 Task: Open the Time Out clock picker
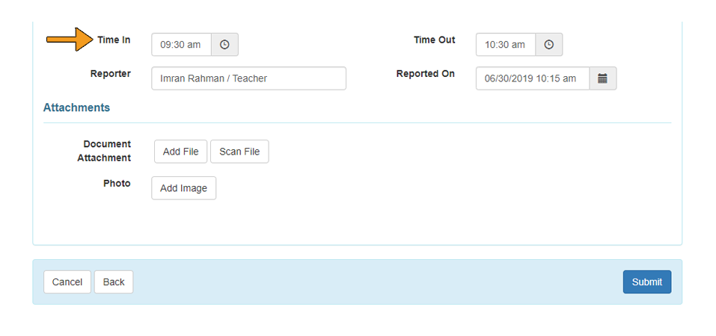click(549, 45)
